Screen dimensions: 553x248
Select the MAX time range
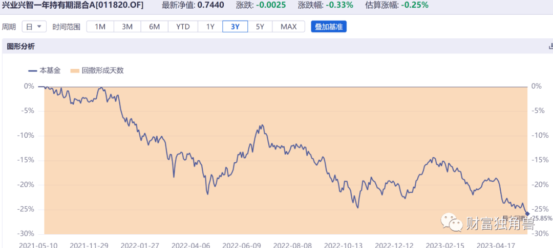[x=288, y=27]
